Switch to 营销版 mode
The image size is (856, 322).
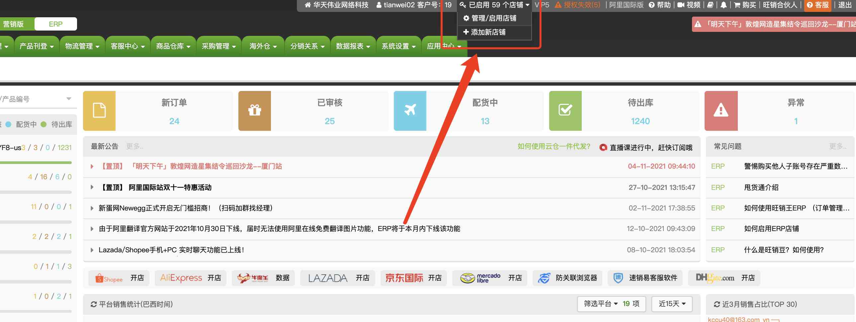click(x=15, y=24)
